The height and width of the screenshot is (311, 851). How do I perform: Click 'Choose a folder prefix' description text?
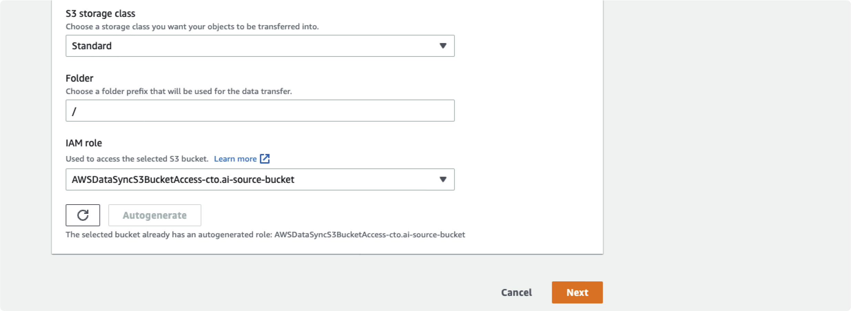click(x=179, y=91)
